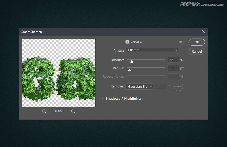Click the zoom in magnifier below the preview
This screenshot has width=227, height=147.
tap(73, 111)
